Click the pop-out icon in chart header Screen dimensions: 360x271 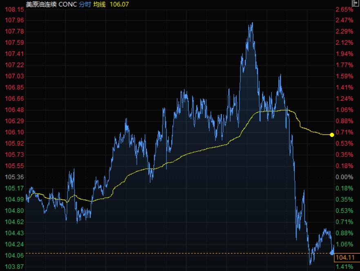[355, 3]
